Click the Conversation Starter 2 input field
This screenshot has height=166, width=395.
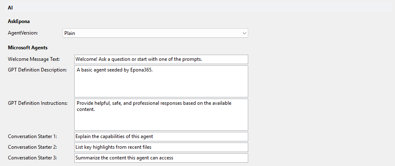point(161,147)
